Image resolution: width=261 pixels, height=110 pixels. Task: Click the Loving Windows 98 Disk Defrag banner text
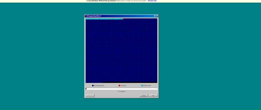[x=101, y=1]
